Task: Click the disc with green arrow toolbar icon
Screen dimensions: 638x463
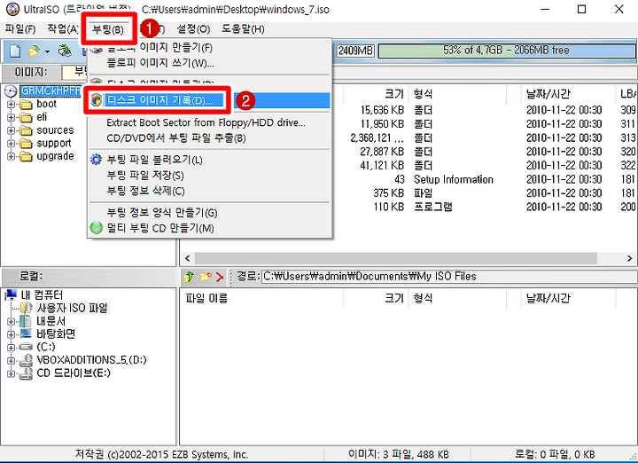Action: coord(65,51)
